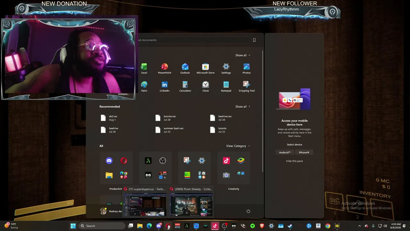Click the Windows Start button
The image size is (410, 231).
[73, 226]
